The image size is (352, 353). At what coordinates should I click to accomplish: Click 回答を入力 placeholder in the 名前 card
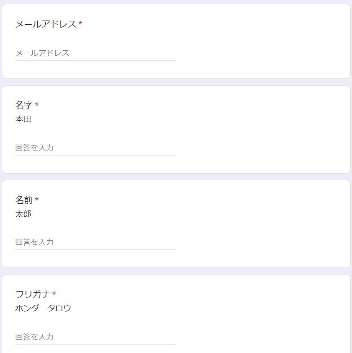click(x=34, y=242)
